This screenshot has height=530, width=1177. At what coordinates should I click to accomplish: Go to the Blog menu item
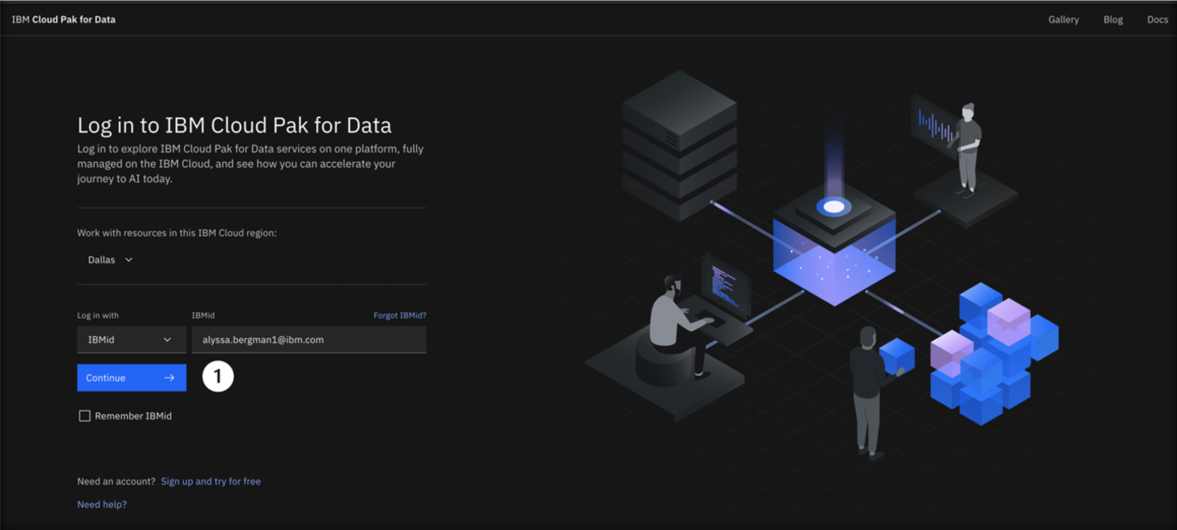1113,20
